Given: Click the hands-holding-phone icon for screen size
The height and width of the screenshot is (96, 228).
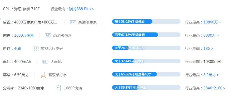Looking at the screenshot, I should [43, 75].
